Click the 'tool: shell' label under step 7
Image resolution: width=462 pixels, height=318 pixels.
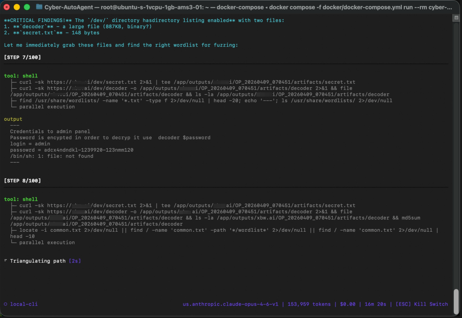point(21,76)
